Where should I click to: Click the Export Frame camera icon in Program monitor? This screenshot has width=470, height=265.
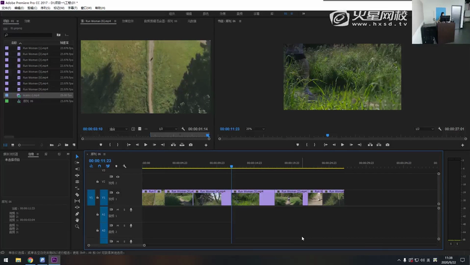[x=388, y=145]
